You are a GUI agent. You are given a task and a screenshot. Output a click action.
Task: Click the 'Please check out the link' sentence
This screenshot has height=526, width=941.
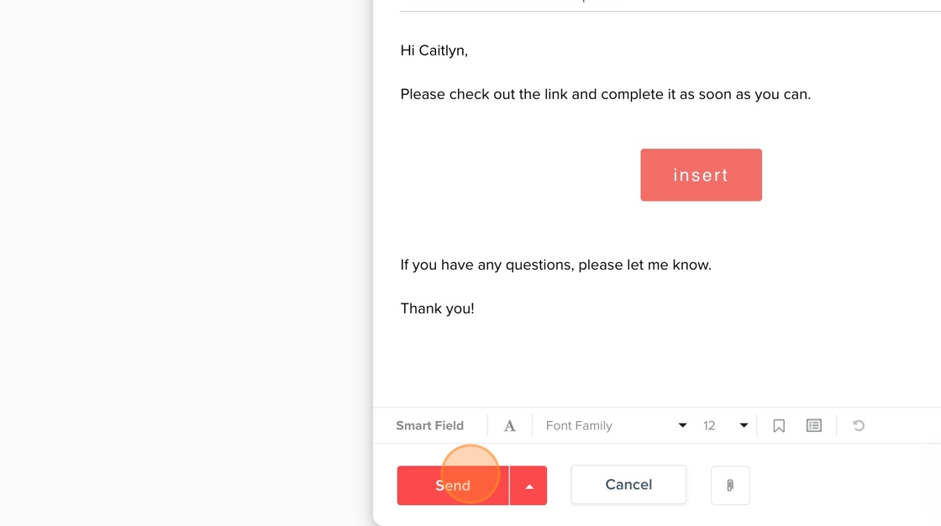[605, 94]
